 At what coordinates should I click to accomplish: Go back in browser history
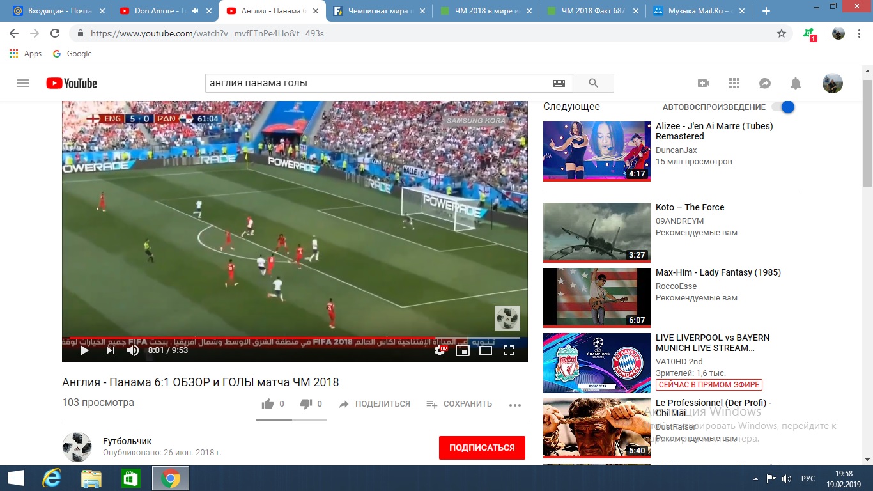point(14,33)
